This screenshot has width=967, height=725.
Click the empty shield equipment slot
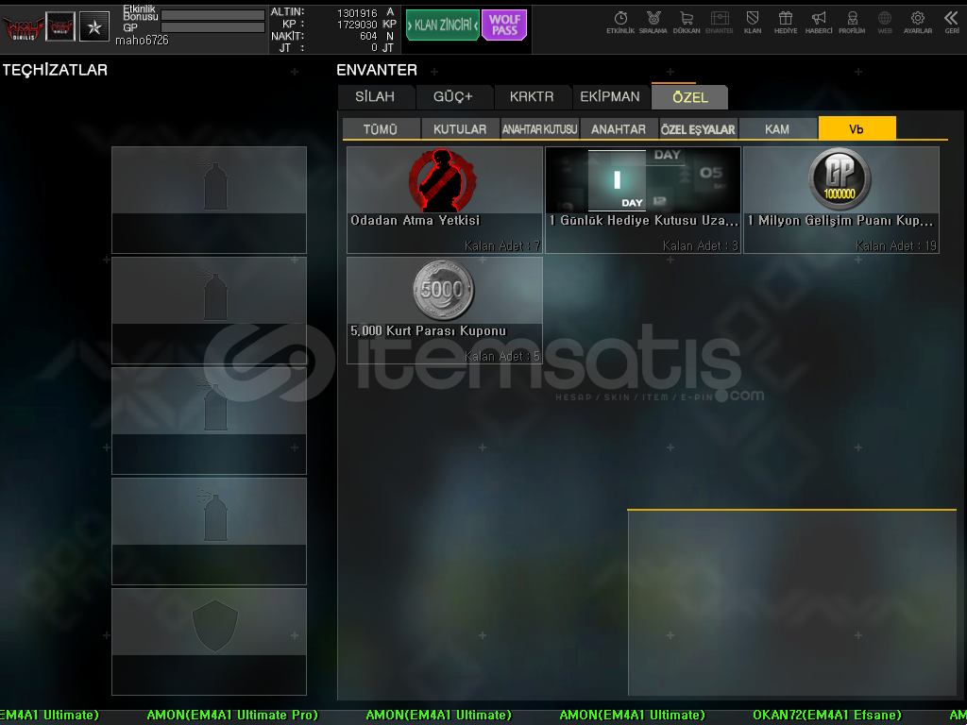209,641
